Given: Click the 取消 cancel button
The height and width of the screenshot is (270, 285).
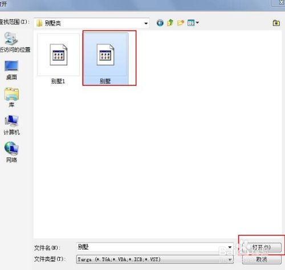Looking at the screenshot, I should click(x=262, y=259).
